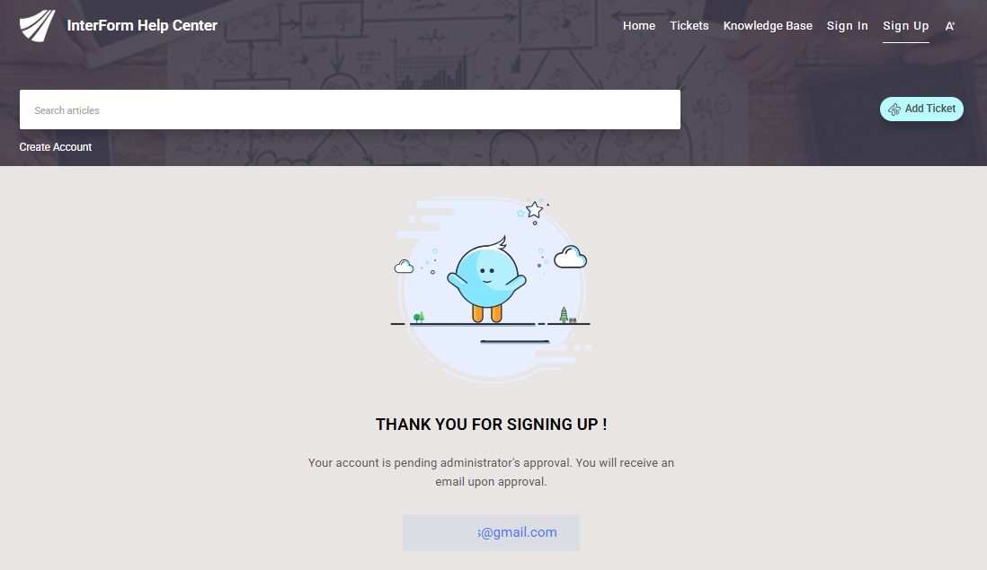Click the ticket icon inside Add Ticket

tap(894, 110)
